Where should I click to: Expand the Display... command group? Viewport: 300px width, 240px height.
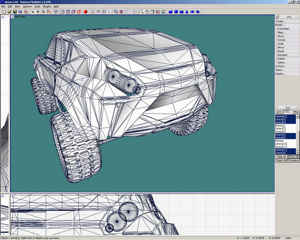tap(281, 74)
